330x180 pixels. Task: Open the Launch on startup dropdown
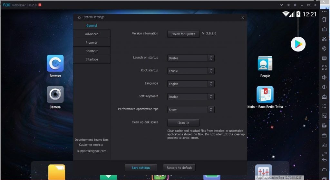click(191, 58)
